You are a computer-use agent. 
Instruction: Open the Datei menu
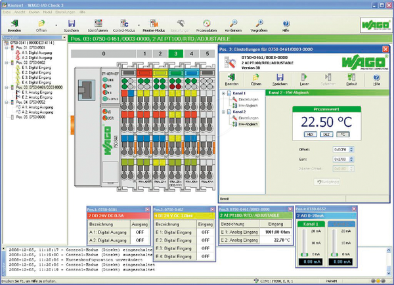(7, 12)
